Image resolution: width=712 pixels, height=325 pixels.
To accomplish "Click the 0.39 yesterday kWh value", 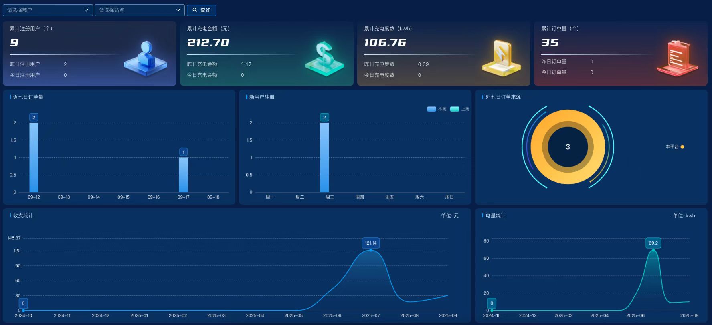I will coord(423,64).
